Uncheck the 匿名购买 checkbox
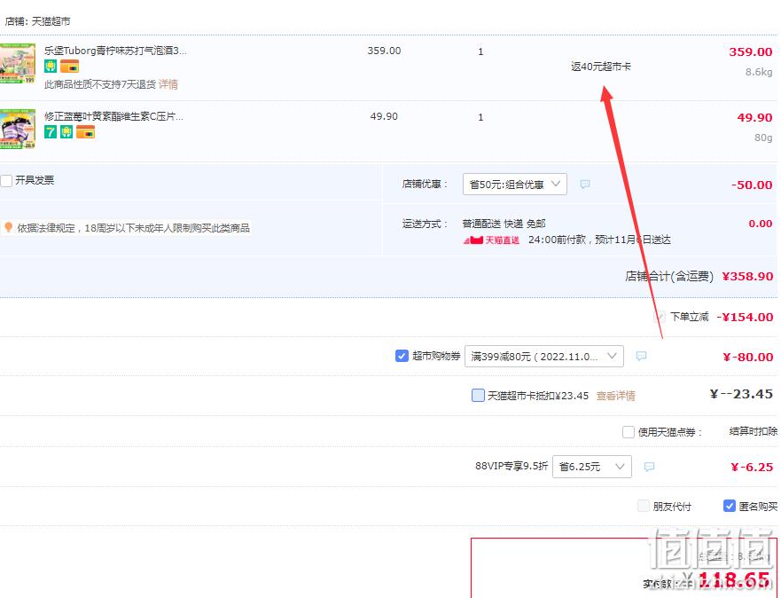This screenshot has width=781, height=598. coord(730,507)
